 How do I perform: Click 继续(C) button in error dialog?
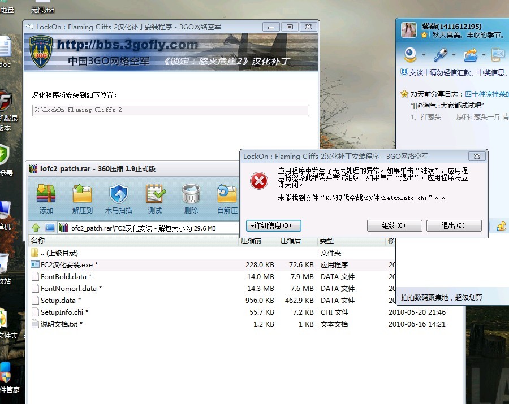click(x=394, y=225)
